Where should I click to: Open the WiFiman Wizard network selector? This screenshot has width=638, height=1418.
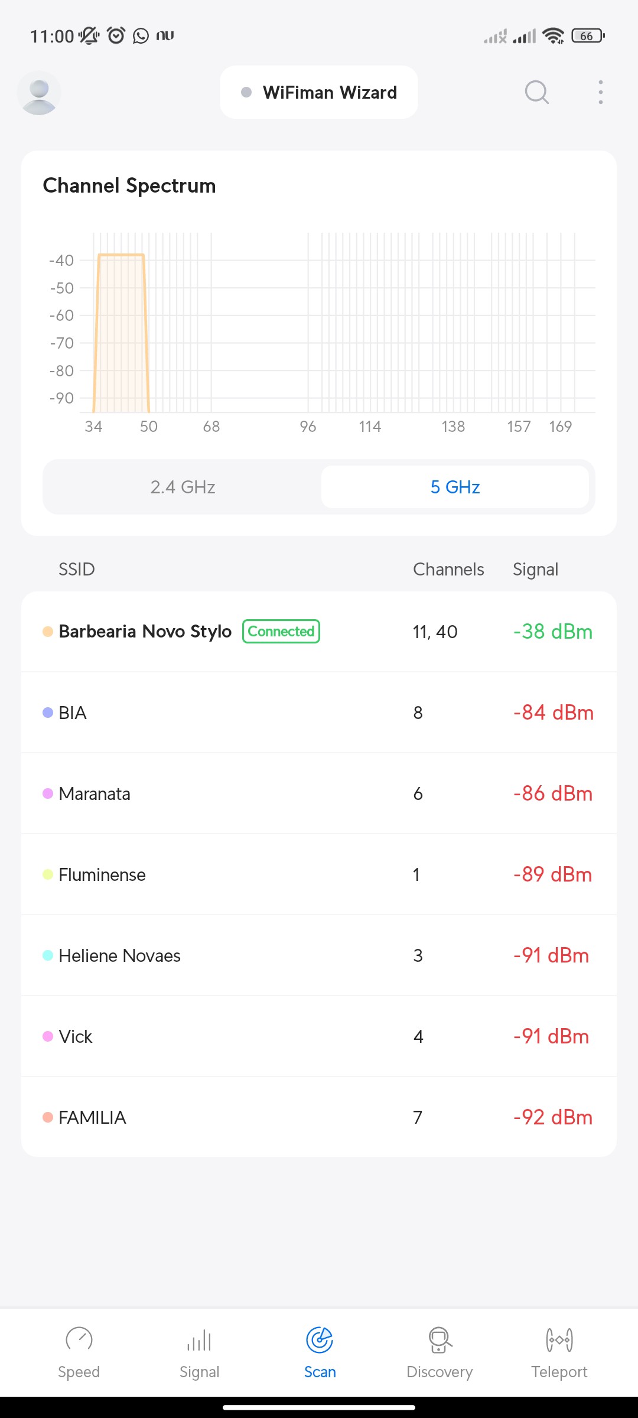(x=319, y=93)
